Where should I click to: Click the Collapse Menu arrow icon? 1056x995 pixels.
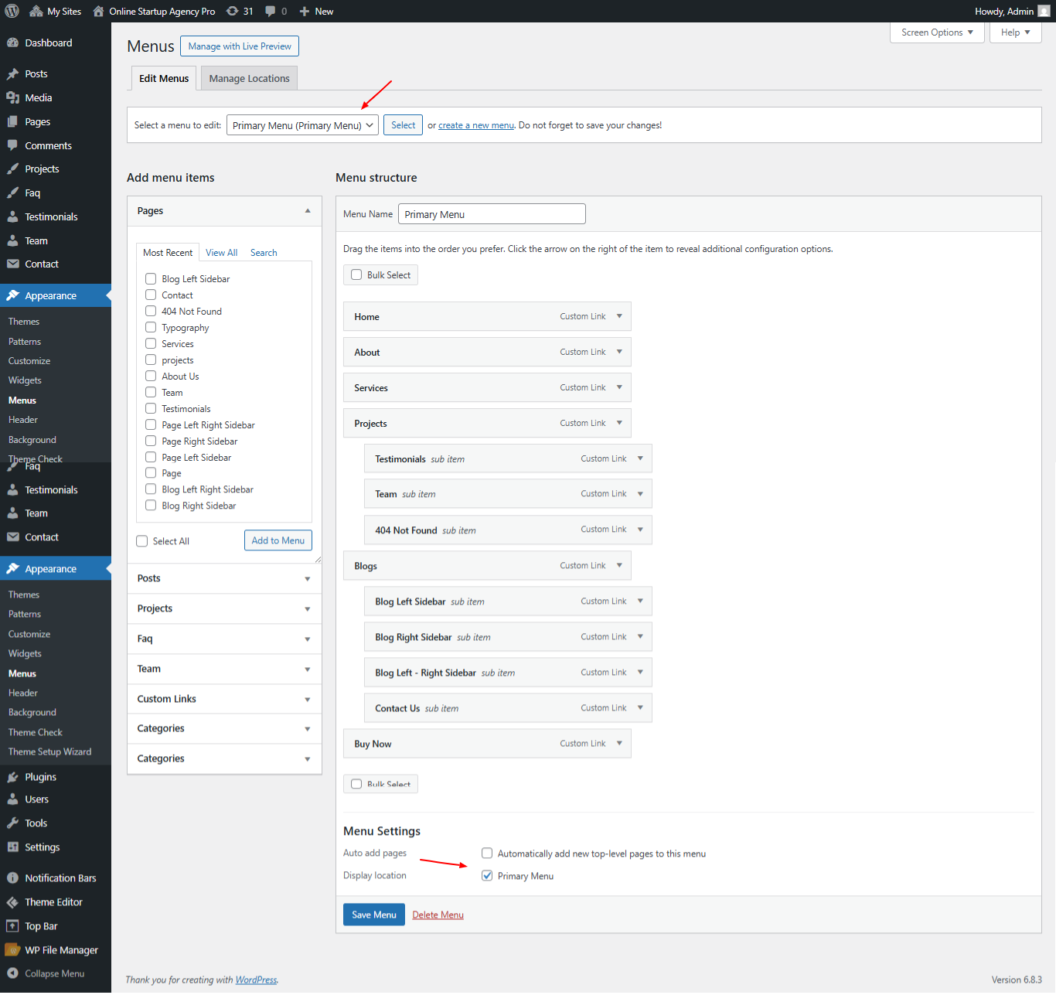coord(12,973)
